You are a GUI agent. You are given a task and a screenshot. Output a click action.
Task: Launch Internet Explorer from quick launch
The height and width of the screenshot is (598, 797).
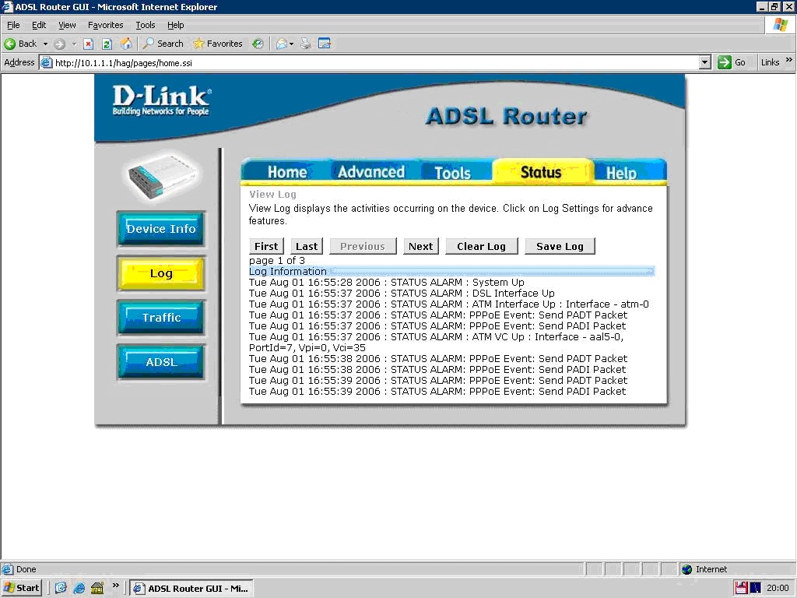pos(79,588)
